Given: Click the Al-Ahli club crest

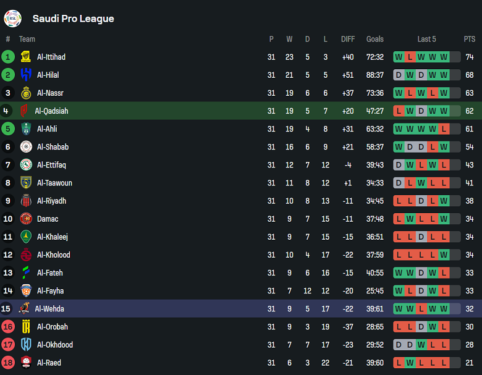Looking at the screenshot, I should pos(26,129).
